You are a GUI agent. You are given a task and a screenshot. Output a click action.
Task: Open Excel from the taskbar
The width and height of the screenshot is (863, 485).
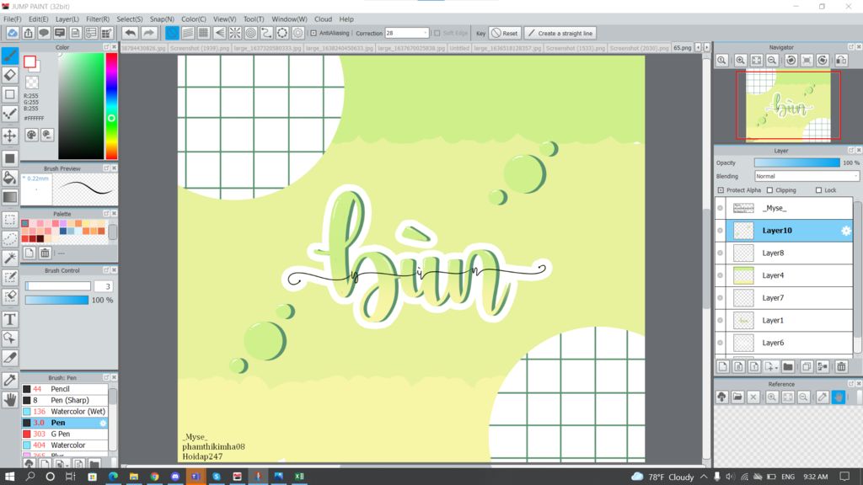[x=299, y=477]
